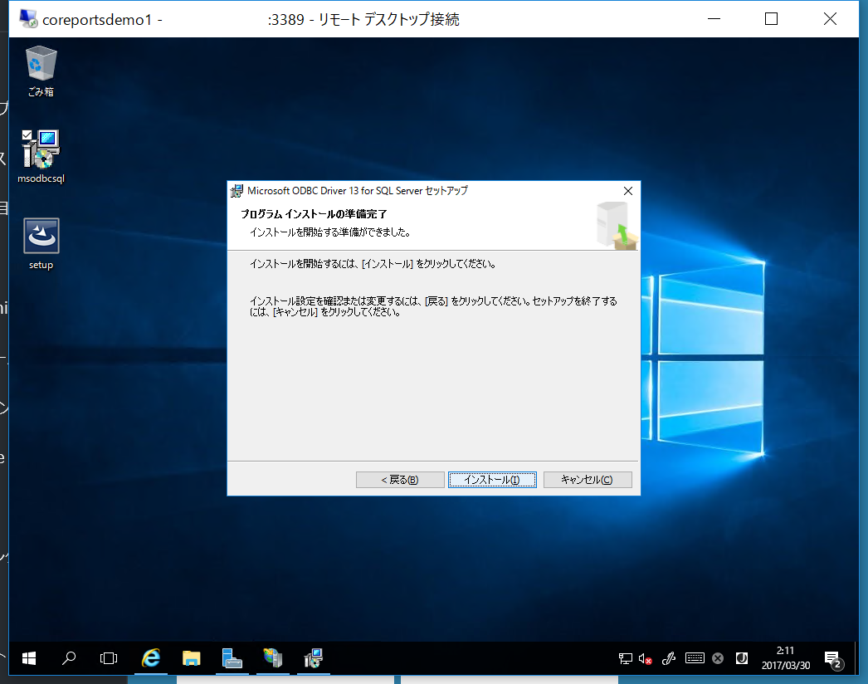Close the ODBC Driver setup dialog
The image size is (868, 684).
tap(627, 191)
